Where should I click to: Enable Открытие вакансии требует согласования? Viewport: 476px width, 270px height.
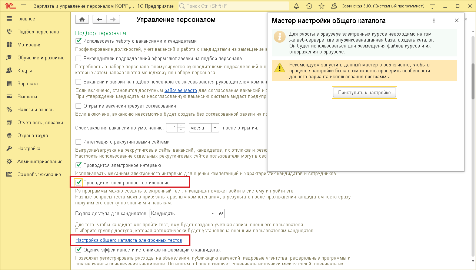[x=78, y=106]
